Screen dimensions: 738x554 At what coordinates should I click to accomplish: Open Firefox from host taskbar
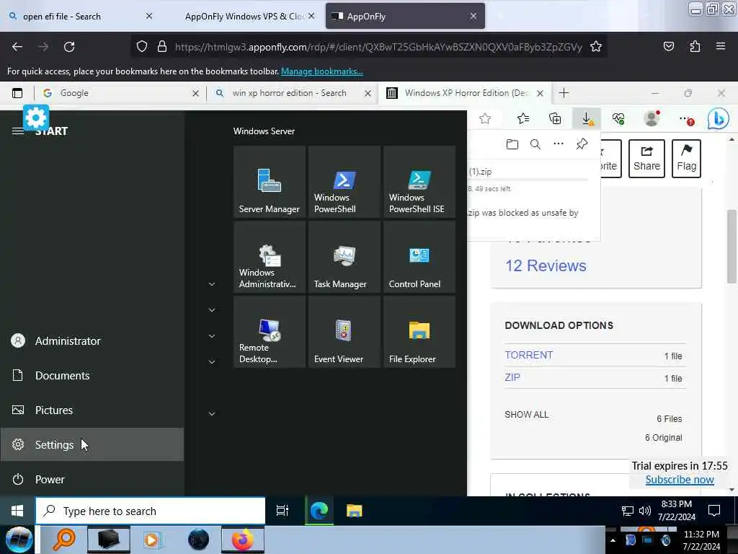242,540
